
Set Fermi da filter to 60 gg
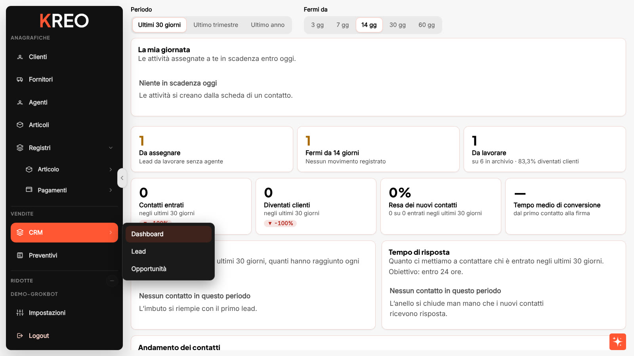click(x=427, y=25)
